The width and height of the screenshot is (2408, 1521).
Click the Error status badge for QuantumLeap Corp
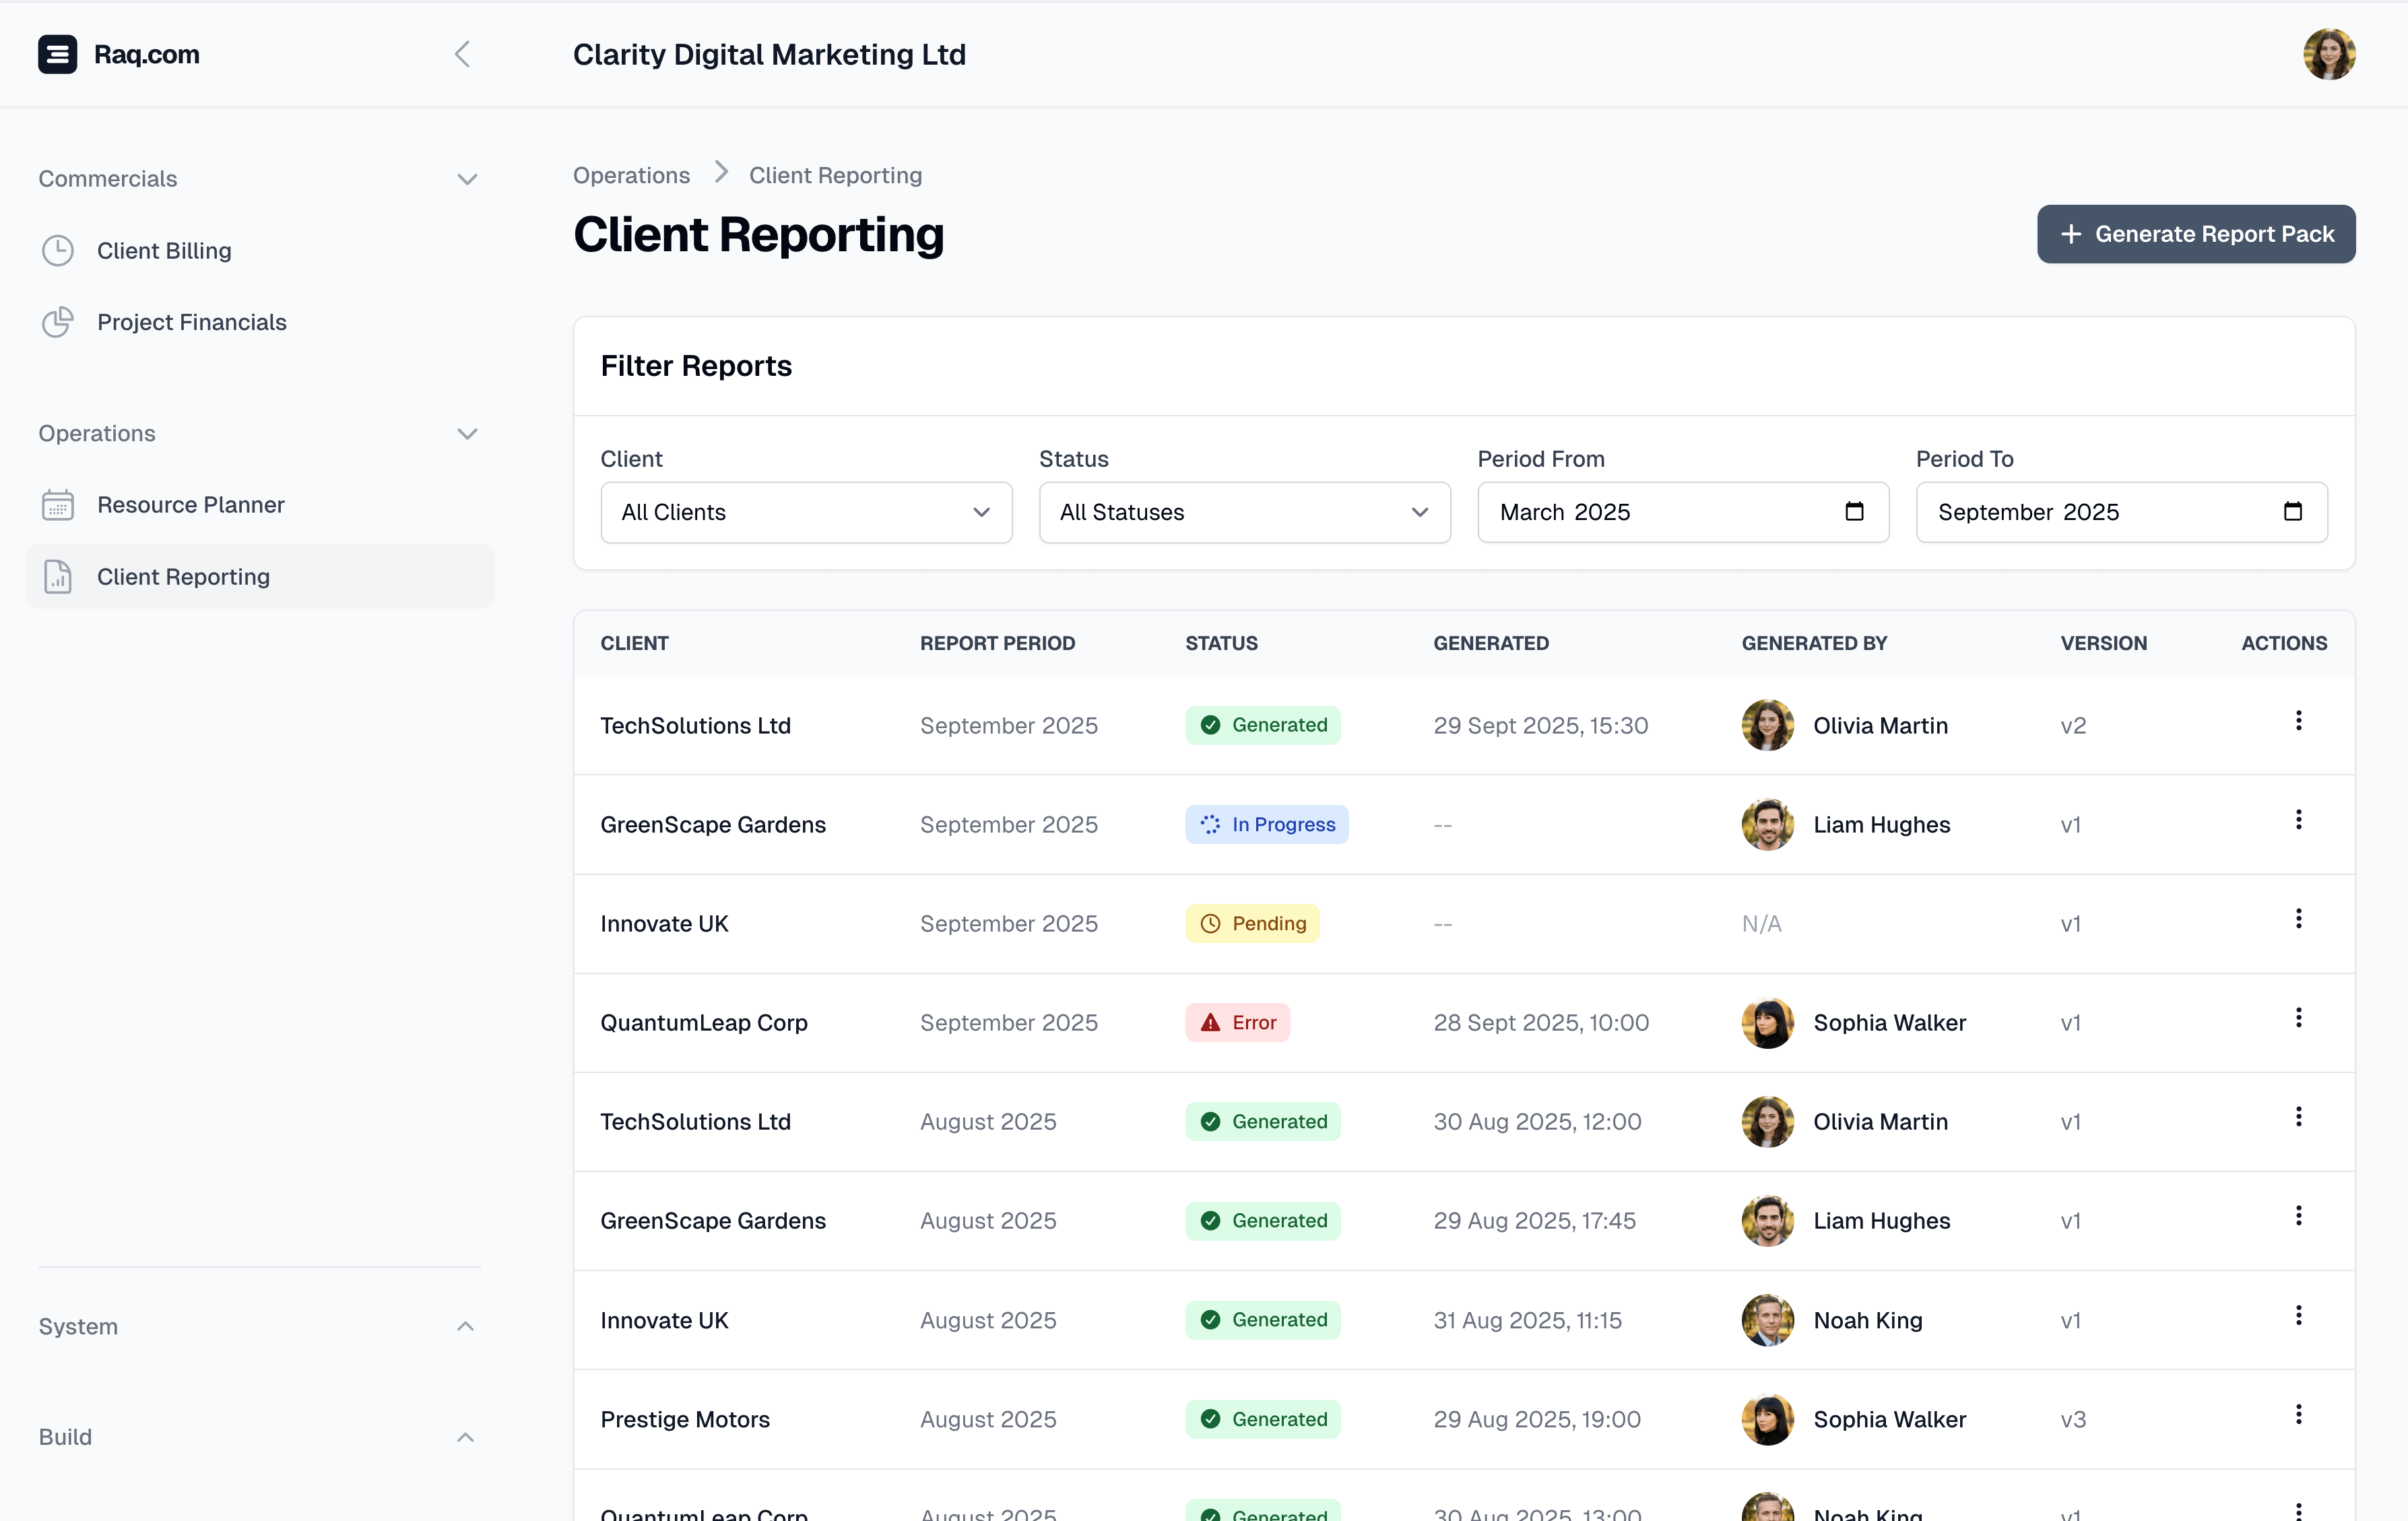(1237, 1023)
